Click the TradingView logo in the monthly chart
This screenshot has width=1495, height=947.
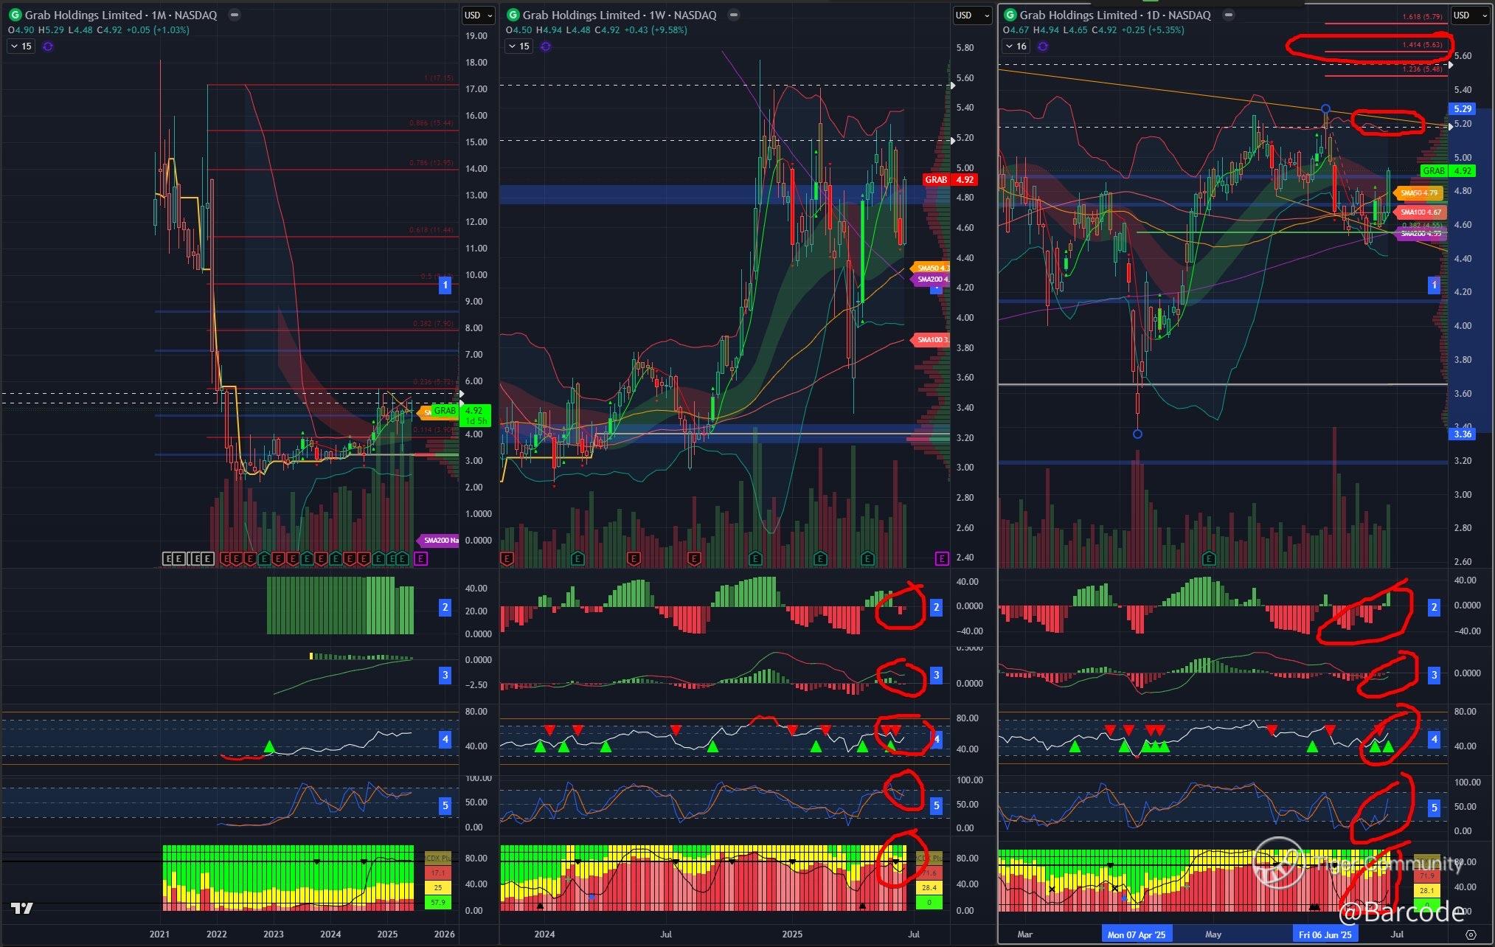pos(22,908)
